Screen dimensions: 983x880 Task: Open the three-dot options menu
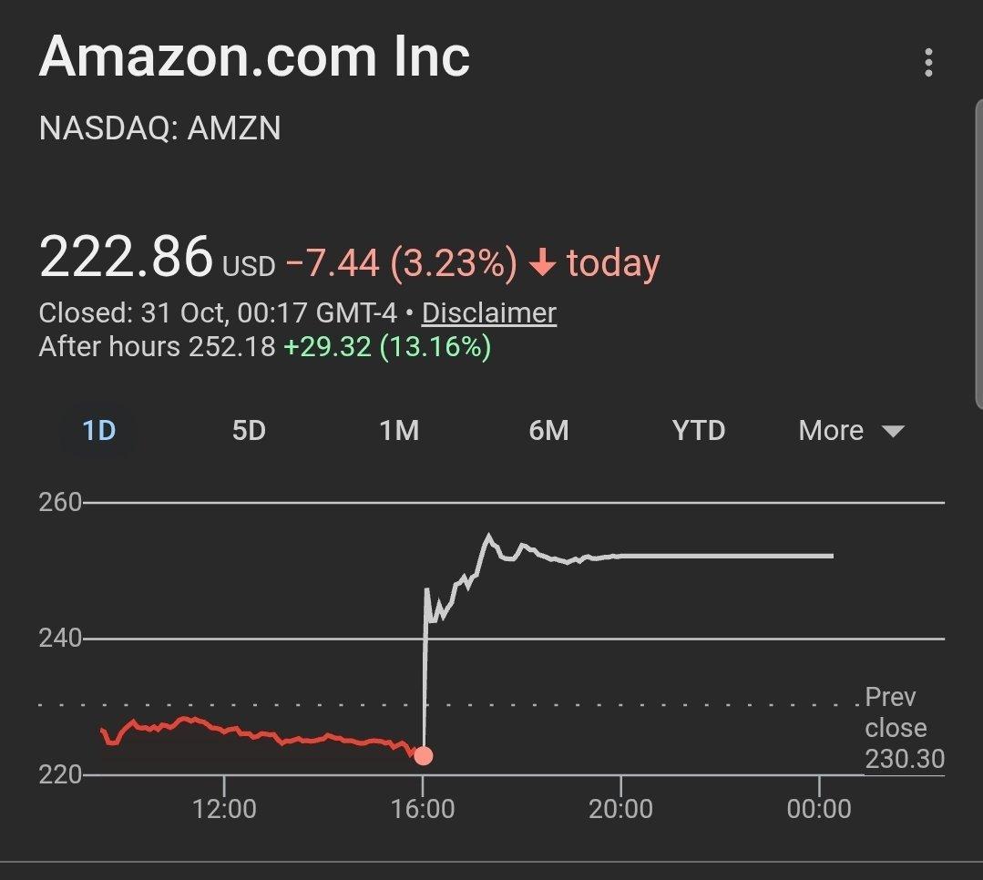coord(928,63)
